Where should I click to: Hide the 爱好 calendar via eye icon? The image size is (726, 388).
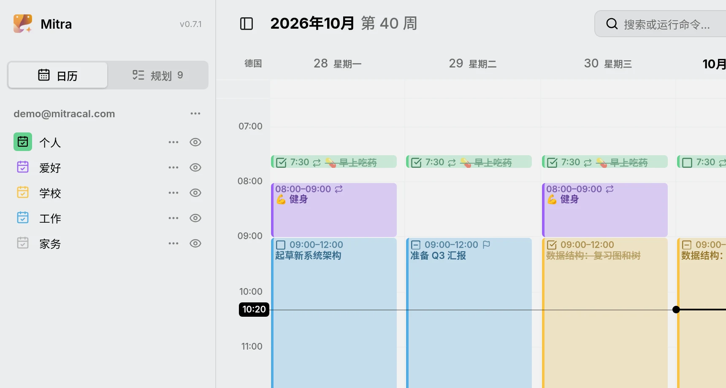pos(195,167)
